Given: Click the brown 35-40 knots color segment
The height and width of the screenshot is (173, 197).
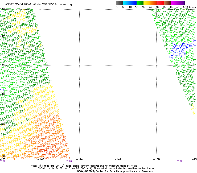Looking at the screenshot, I should [168, 3].
